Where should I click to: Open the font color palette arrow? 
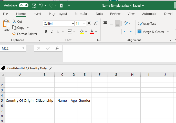(x=96, y=32)
